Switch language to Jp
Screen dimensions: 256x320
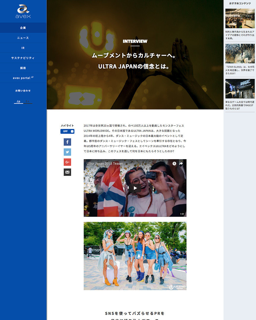coord(18,101)
